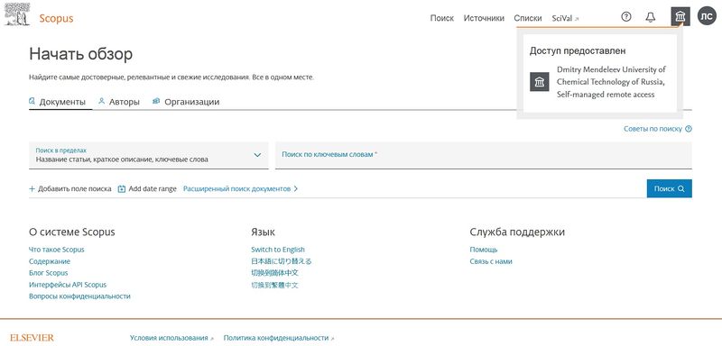The image size is (722, 346).
Task: Click the dropdown chevron arrow in search field selector
Action: (x=257, y=155)
